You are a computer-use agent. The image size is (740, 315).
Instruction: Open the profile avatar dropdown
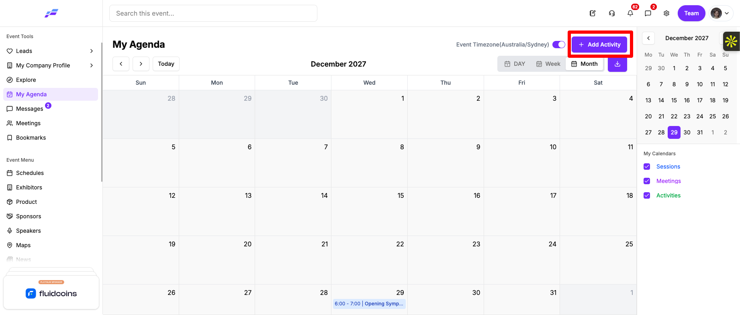click(x=721, y=13)
